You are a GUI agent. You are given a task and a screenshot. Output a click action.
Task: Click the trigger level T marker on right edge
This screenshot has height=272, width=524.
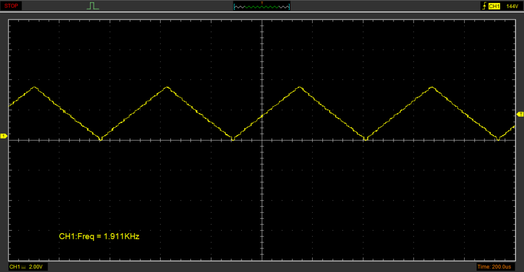point(520,114)
